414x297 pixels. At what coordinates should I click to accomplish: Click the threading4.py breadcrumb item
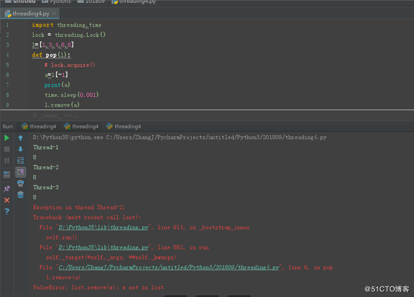point(134,2)
